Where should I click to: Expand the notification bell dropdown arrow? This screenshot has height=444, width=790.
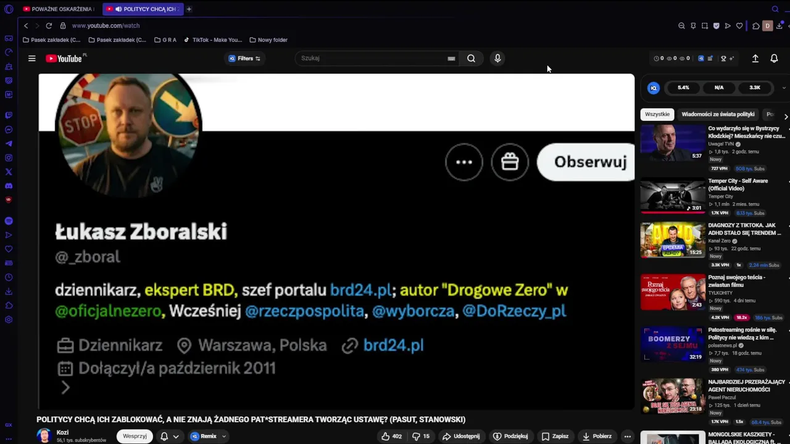(x=176, y=437)
